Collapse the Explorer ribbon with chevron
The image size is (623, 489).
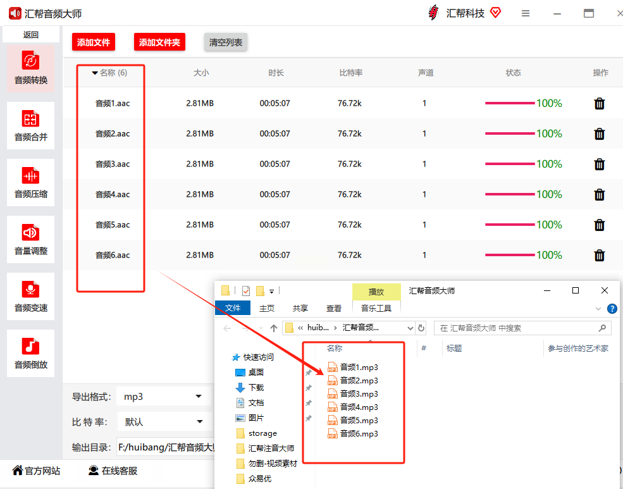pos(598,309)
